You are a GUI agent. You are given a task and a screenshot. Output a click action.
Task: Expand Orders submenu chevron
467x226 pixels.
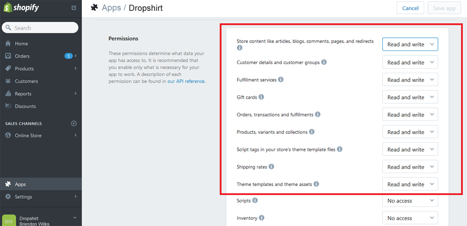point(75,55)
